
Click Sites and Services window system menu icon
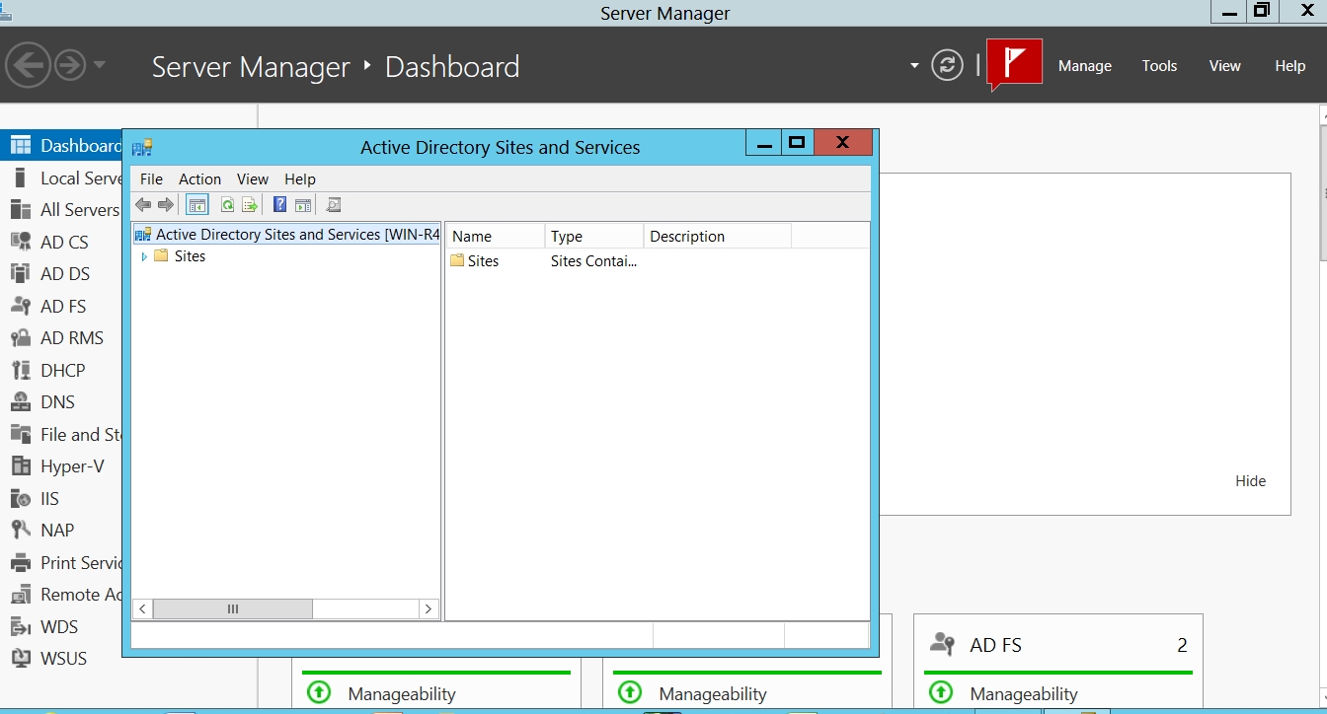click(142, 148)
